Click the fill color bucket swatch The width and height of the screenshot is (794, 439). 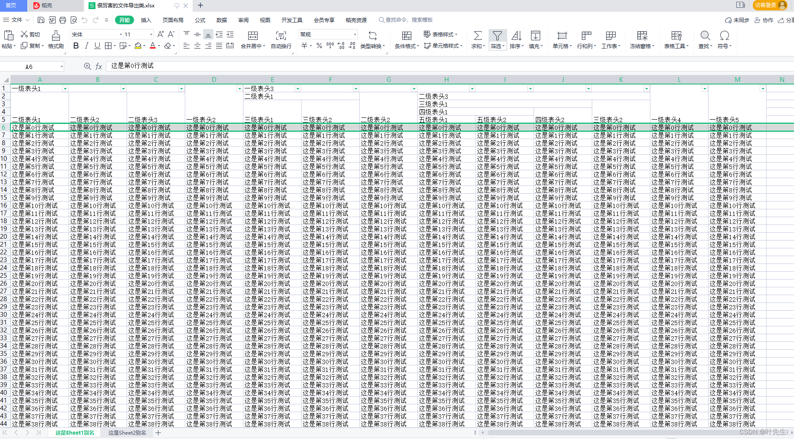(138, 46)
